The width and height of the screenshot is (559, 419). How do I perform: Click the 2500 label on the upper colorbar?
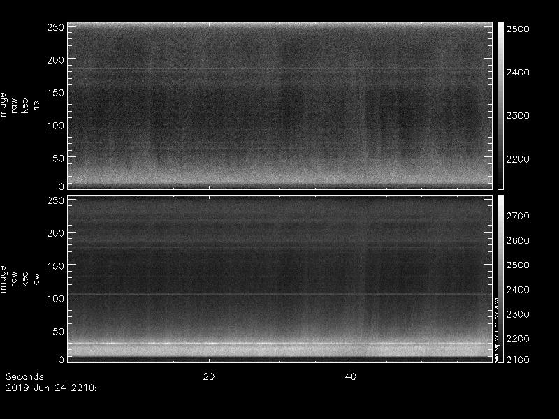coord(518,29)
